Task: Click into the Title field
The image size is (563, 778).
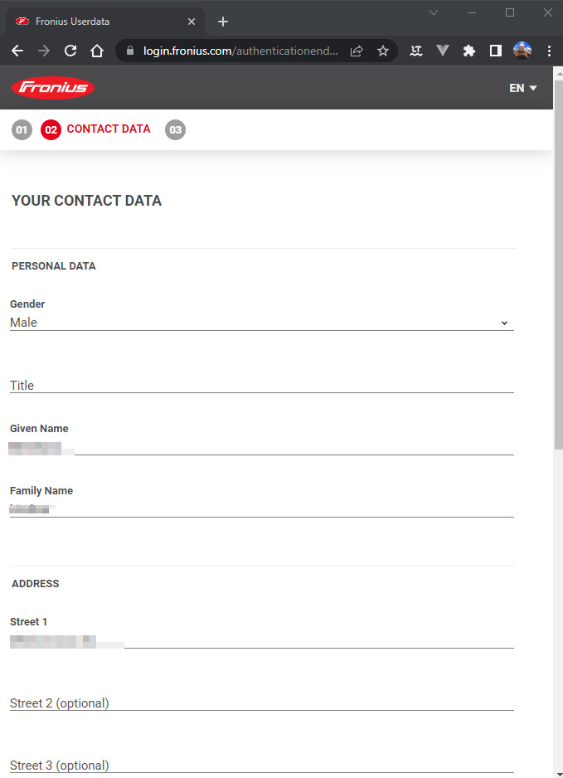Action: click(x=261, y=385)
